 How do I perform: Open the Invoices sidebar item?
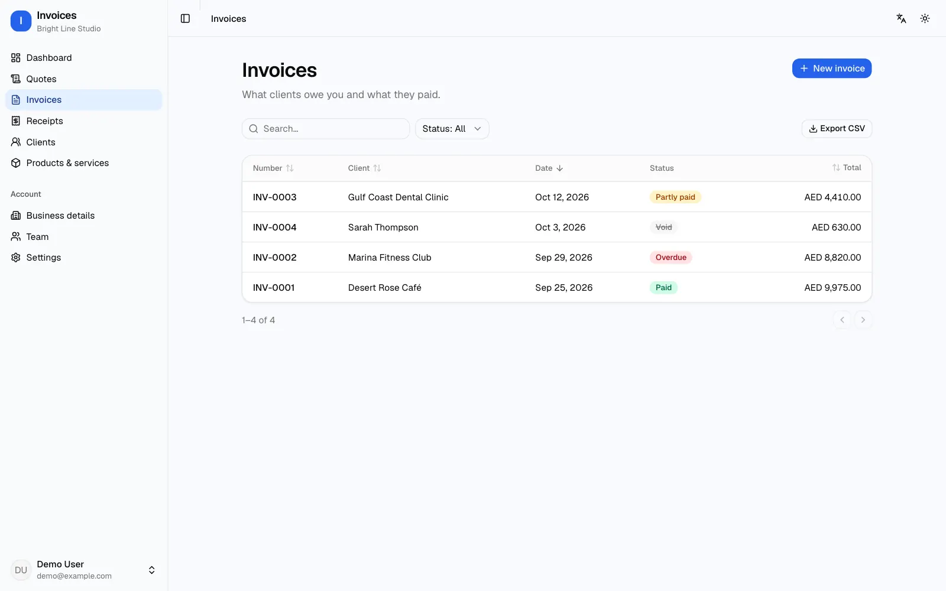coord(83,100)
